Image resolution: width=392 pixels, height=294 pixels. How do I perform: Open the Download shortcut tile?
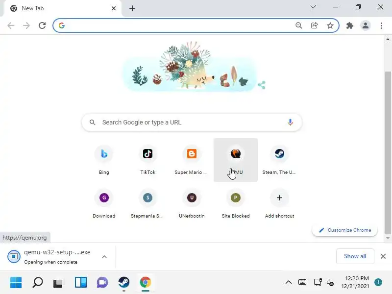pyautogui.click(x=104, y=204)
